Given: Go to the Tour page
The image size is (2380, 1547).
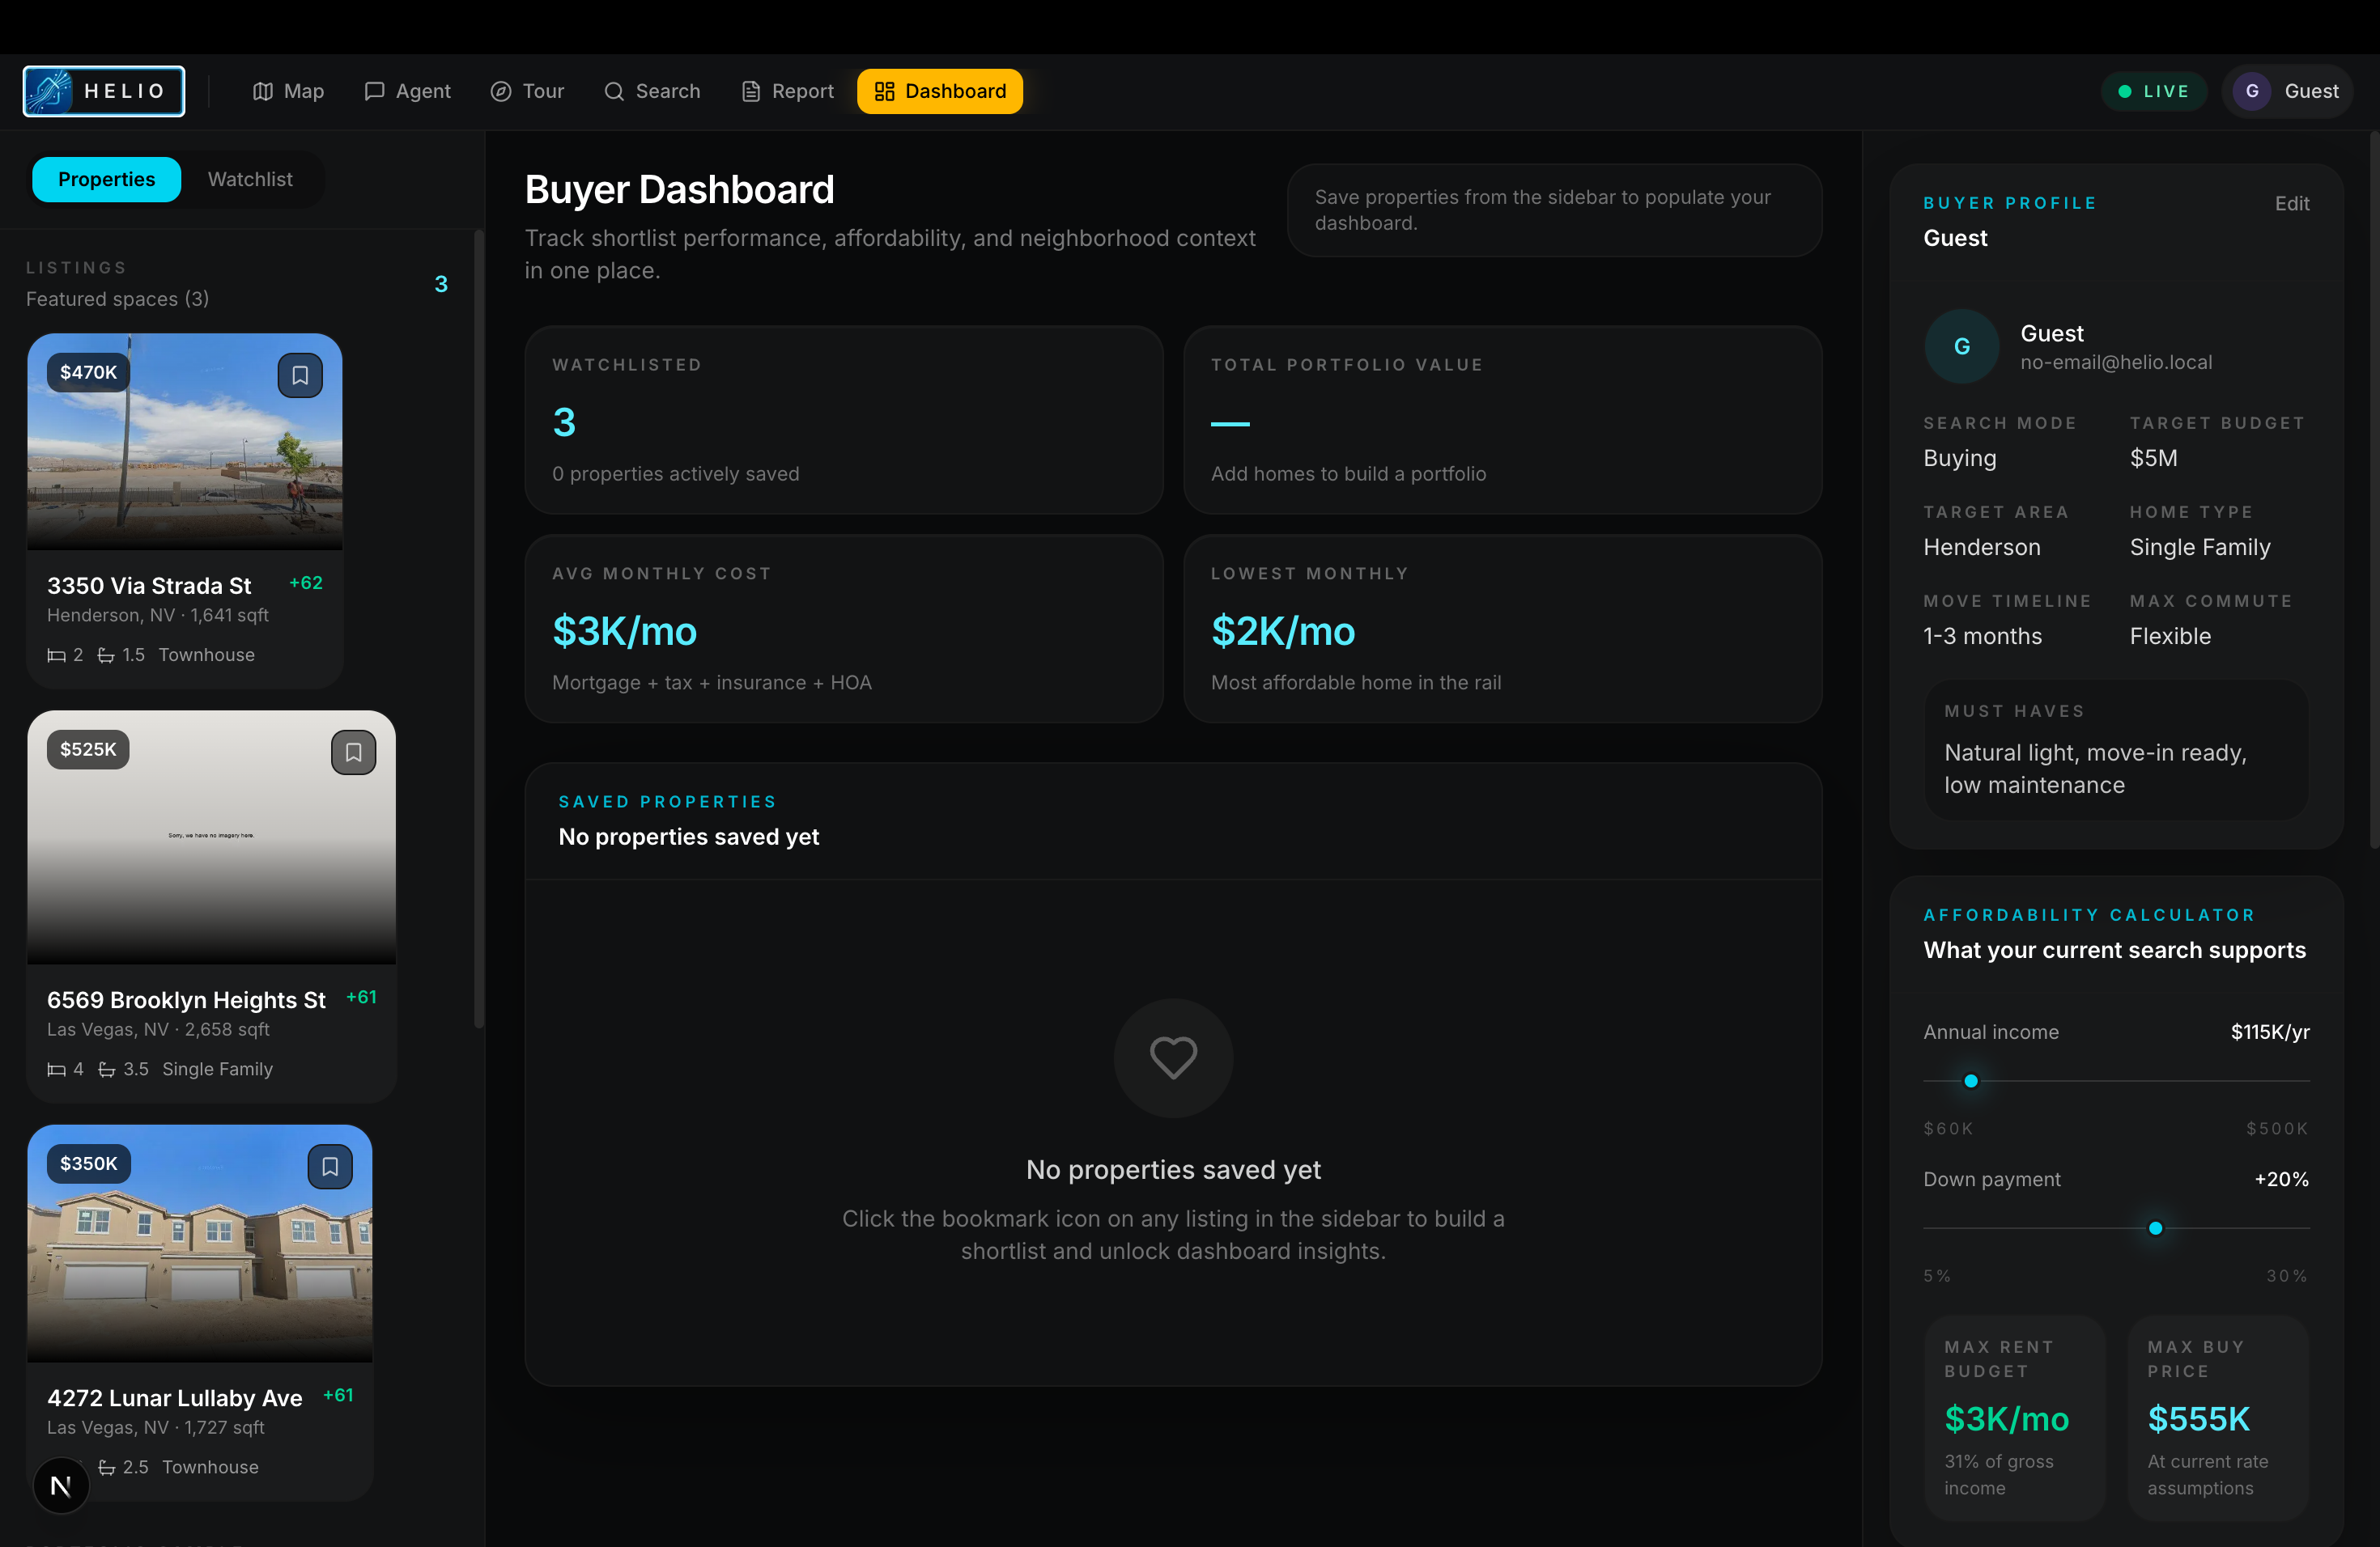Looking at the screenshot, I should tap(527, 91).
